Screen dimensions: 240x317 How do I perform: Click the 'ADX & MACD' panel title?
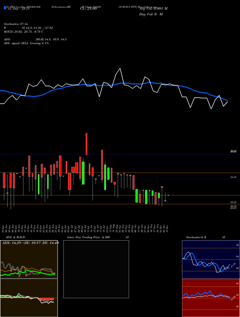pyautogui.click(x=15, y=237)
